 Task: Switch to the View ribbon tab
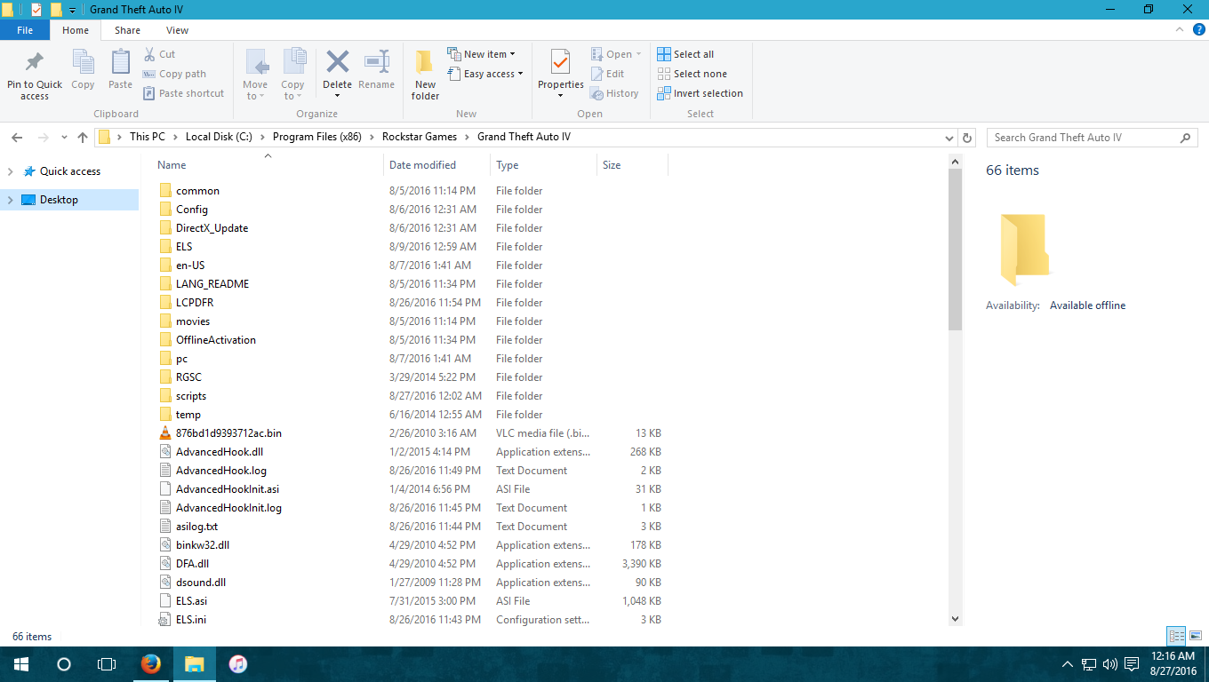(177, 30)
